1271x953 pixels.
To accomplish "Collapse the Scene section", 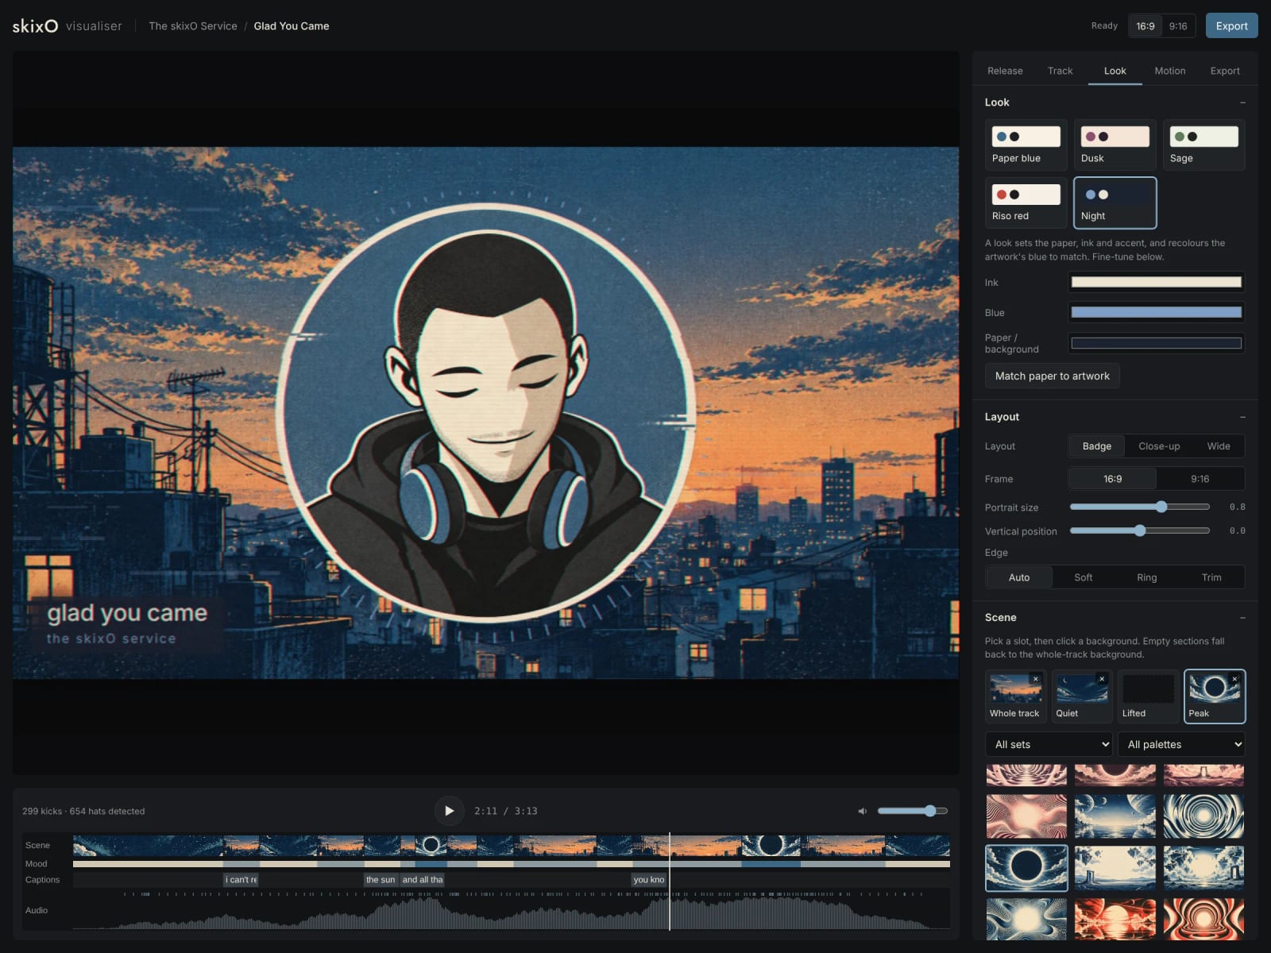I will 1242,618.
